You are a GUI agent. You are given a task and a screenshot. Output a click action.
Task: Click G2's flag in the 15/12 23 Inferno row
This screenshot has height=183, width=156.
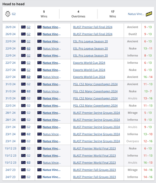pos(23,156)
